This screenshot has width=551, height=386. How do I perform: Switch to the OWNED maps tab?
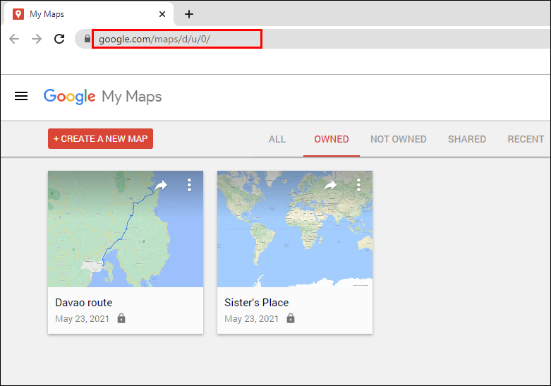[332, 139]
